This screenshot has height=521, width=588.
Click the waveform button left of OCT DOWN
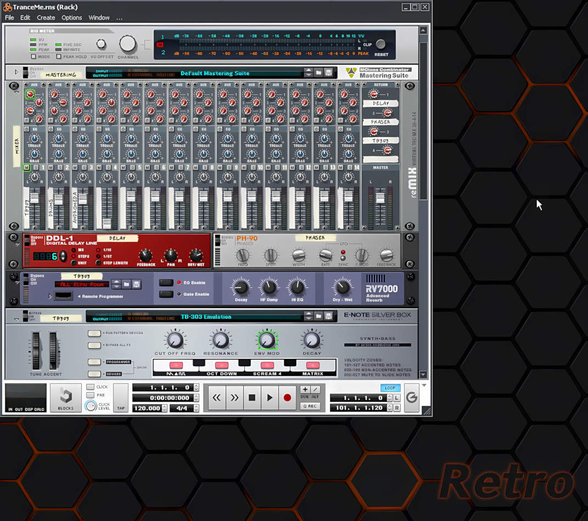point(176,365)
